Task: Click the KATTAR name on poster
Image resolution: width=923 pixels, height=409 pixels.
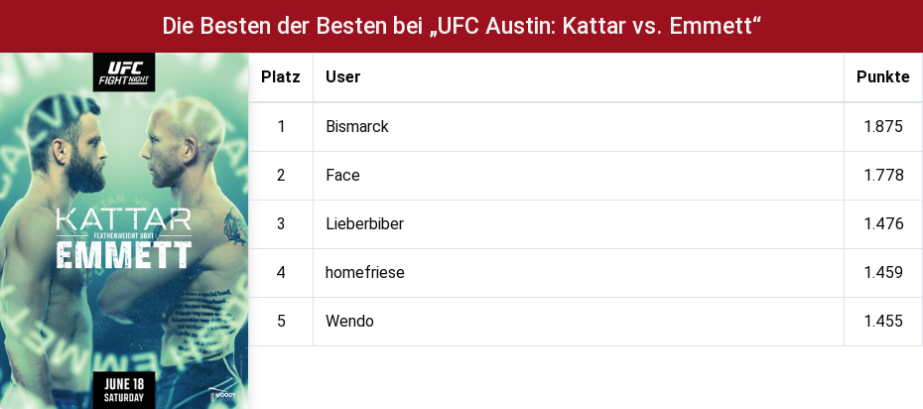Action: (x=124, y=219)
